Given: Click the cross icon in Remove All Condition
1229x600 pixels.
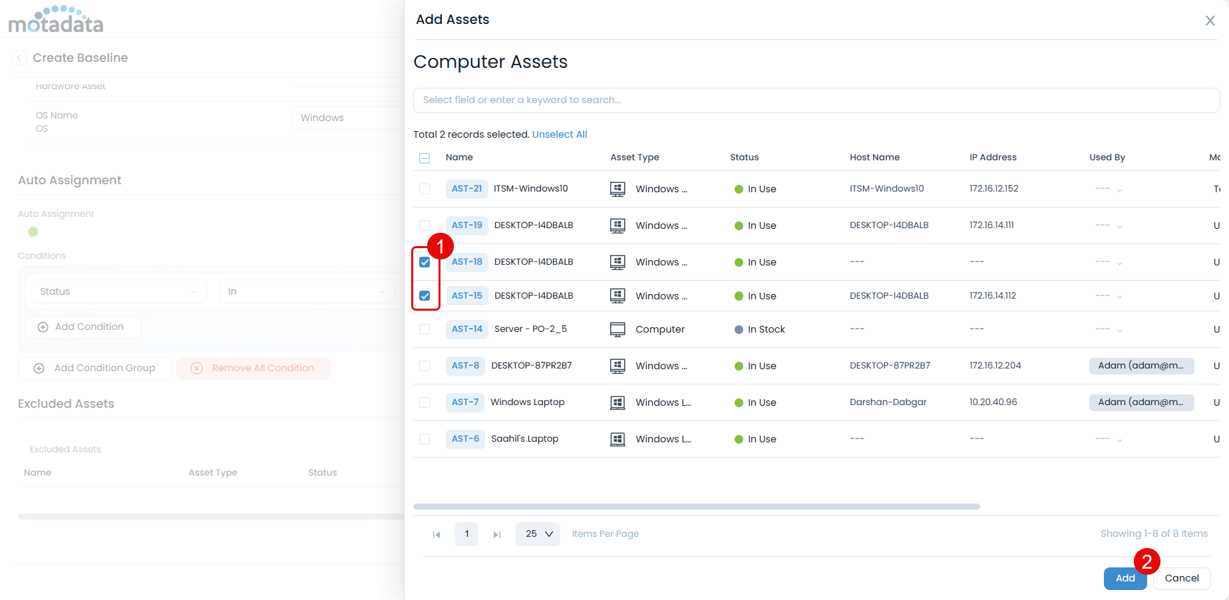Looking at the screenshot, I should pos(196,368).
